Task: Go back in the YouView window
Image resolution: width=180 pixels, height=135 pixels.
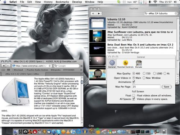Action: coord(93,13)
